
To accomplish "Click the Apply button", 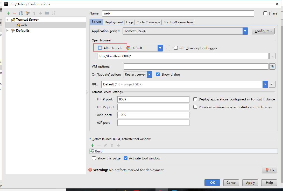I will [x=250, y=183].
